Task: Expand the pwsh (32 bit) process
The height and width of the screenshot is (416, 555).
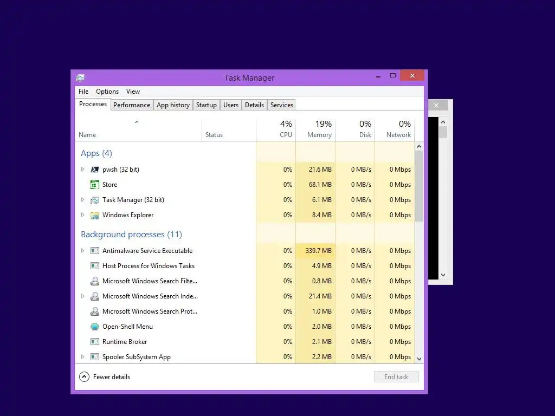Action: pos(82,170)
